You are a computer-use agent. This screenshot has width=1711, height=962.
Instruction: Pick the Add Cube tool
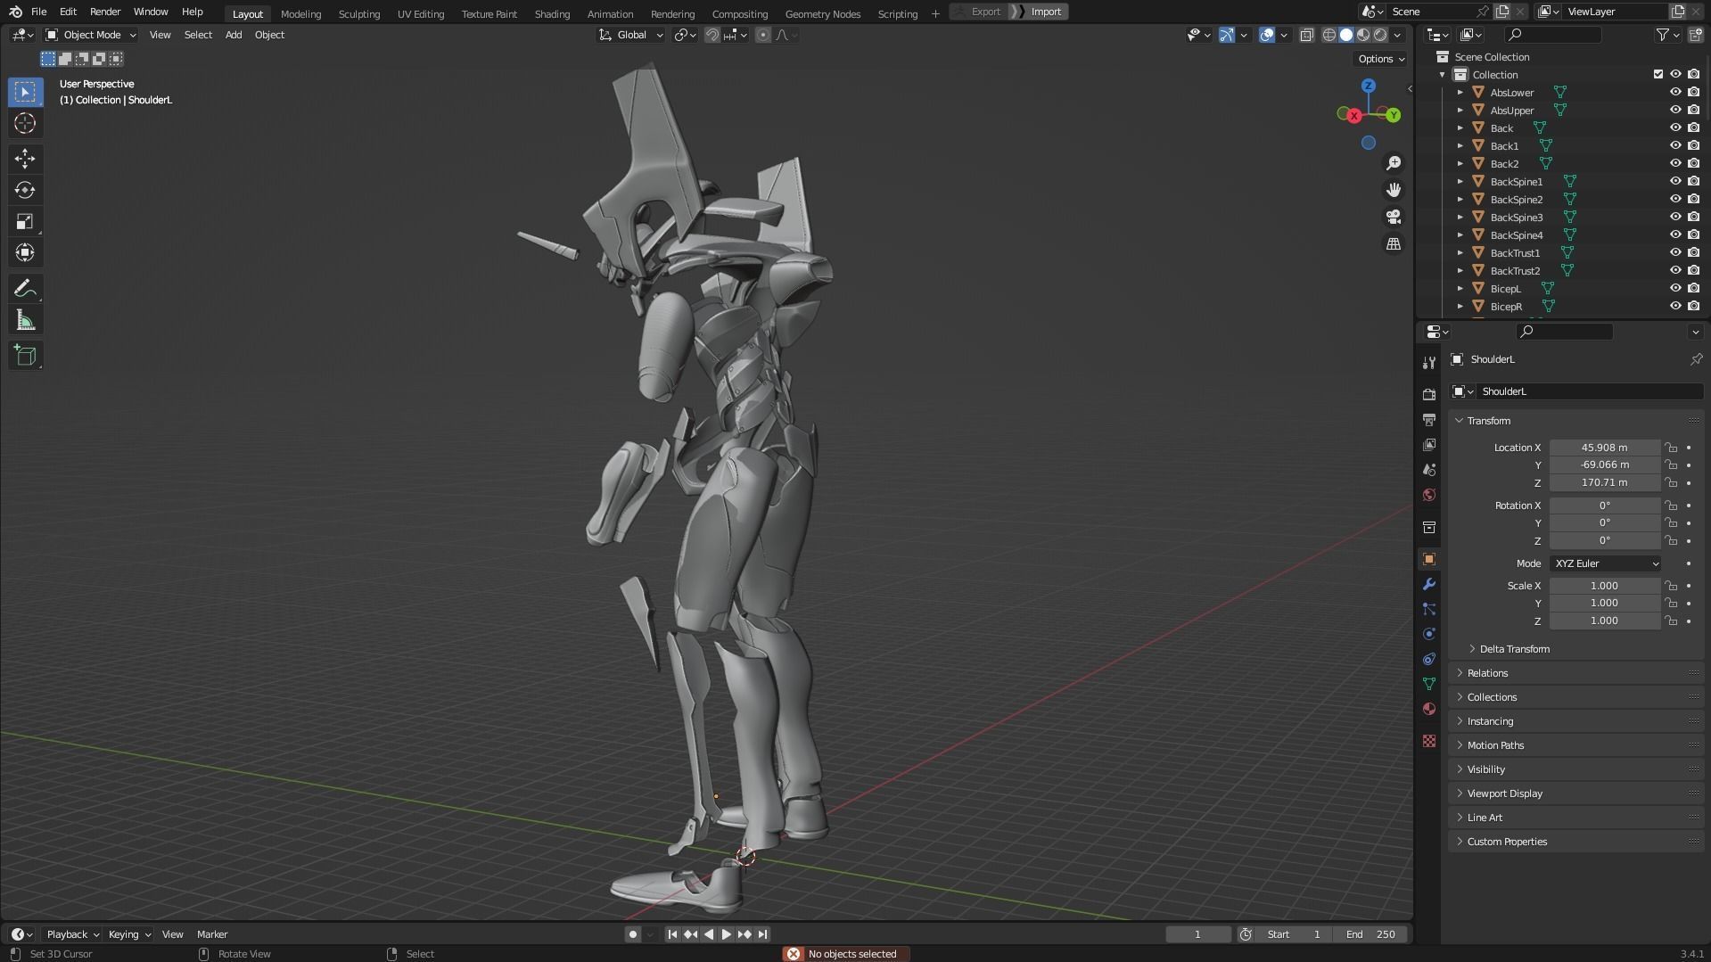click(x=25, y=356)
